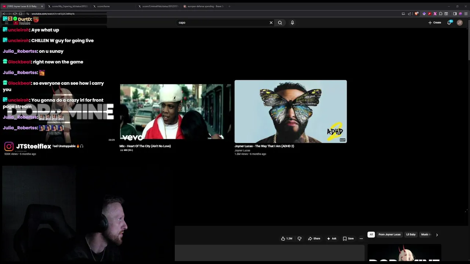Select the All filter chip
470x264 pixels.
pyautogui.click(x=371, y=235)
